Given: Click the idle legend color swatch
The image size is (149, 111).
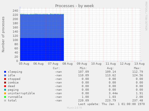Looking at the screenshot, I should [x=5, y=75].
